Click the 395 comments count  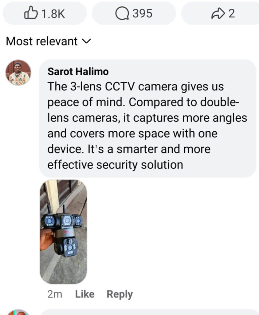pos(143,14)
